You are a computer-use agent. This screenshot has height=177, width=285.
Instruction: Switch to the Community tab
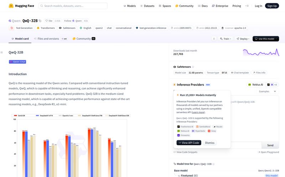(84, 39)
